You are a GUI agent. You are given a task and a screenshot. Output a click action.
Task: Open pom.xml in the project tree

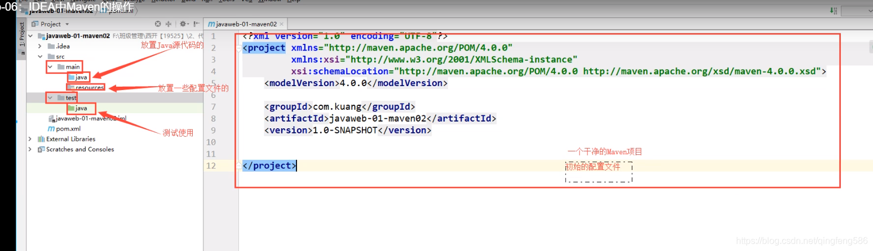[x=64, y=129]
